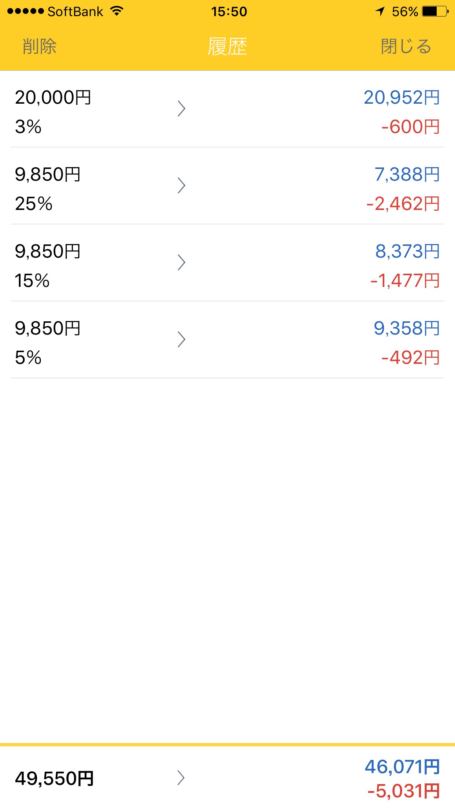Expand the 9,850円 25% entry chevron

[181, 185]
